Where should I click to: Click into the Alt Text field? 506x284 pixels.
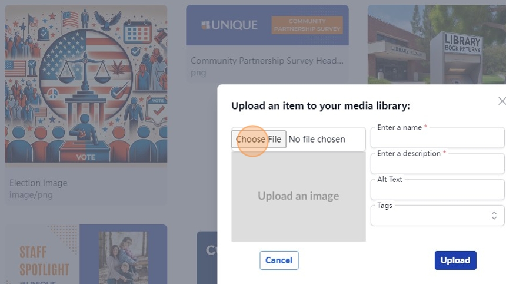point(437,191)
